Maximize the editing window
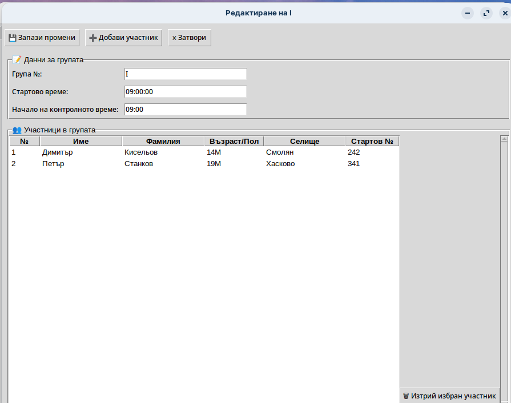Image resolution: width=511 pixels, height=403 pixels. click(x=486, y=13)
